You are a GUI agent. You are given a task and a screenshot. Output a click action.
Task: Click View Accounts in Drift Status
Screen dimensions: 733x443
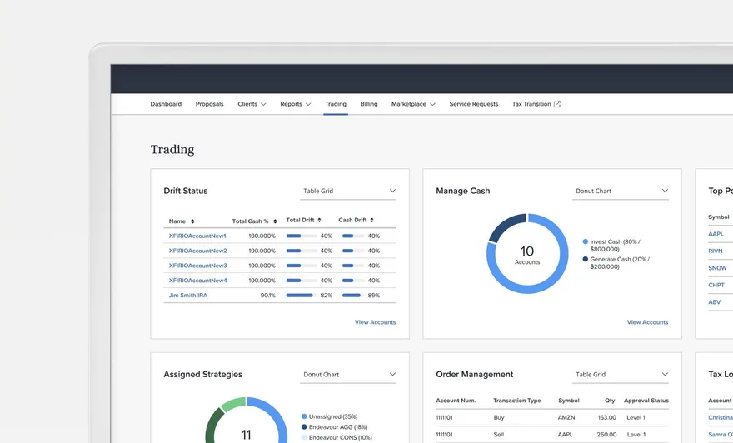pos(375,322)
